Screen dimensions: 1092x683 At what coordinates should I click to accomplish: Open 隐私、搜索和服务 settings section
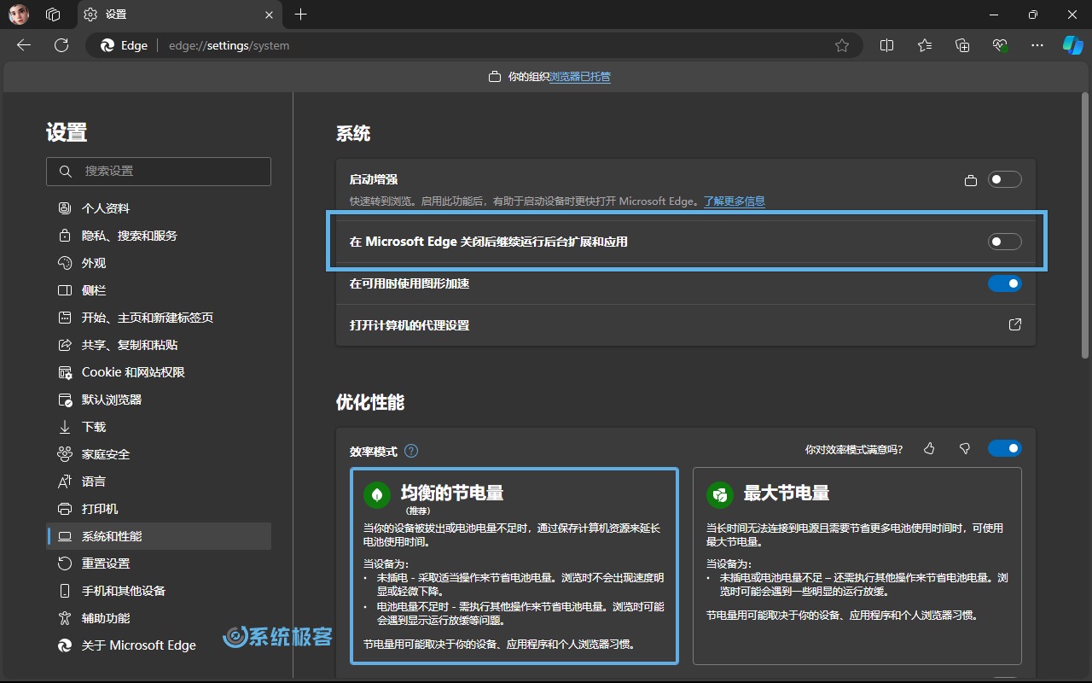tap(159, 236)
